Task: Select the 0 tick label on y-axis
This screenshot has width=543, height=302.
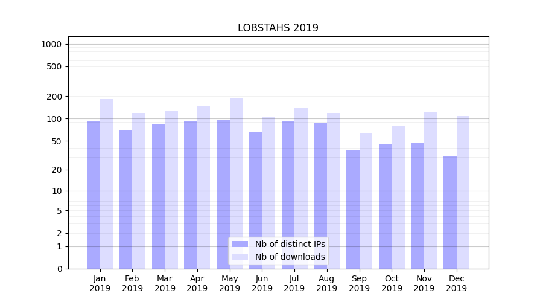Action: point(59,269)
